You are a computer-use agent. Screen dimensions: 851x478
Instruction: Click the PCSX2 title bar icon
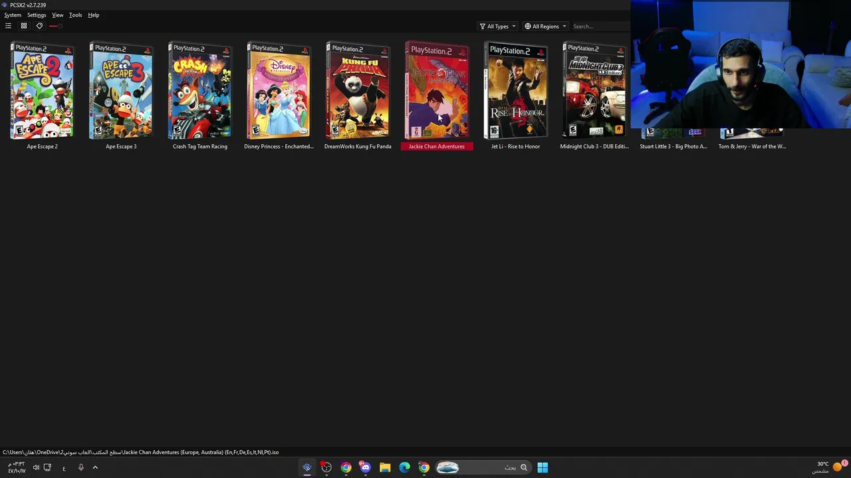5,5
